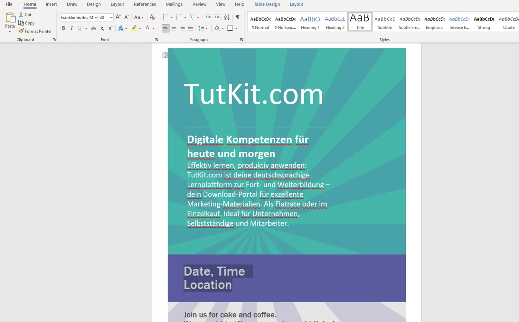Apply the Strong style
519x322 pixels.
484,22
